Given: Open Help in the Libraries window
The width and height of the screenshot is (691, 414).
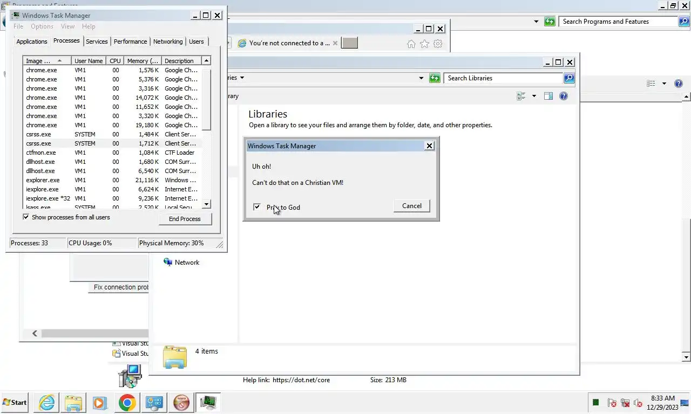Looking at the screenshot, I should pos(564,96).
